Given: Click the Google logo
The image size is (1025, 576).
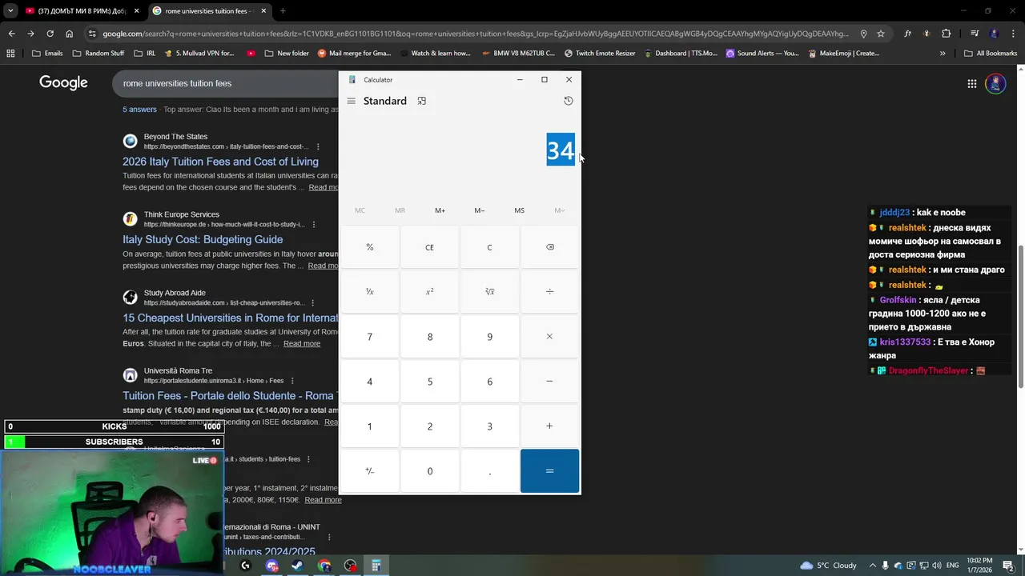Looking at the screenshot, I should pos(63,82).
